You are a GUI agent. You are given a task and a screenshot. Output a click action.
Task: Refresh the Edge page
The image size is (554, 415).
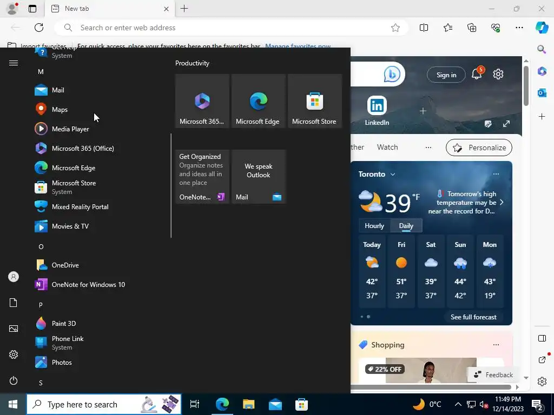click(x=39, y=28)
